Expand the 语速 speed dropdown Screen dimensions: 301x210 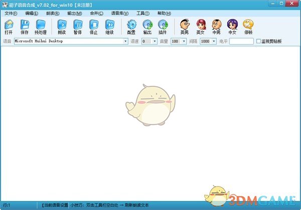[x=155, y=41]
